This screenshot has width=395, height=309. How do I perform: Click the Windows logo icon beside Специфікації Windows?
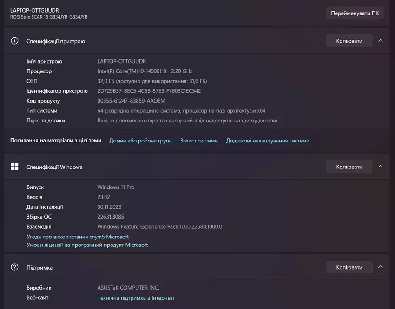coord(14,167)
